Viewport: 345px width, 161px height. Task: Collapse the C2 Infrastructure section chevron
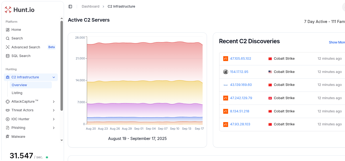[54, 77]
